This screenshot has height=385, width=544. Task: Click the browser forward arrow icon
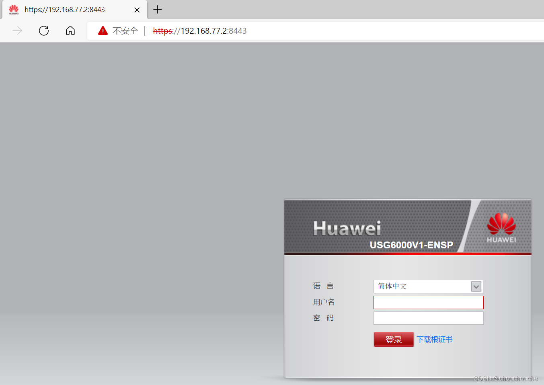(17, 31)
